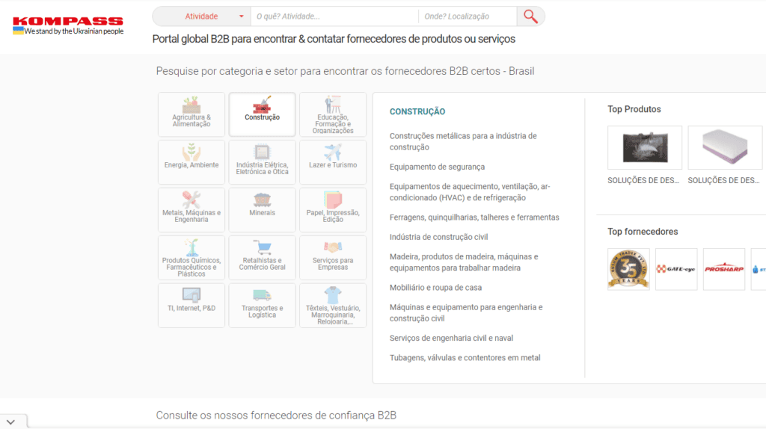Open Ferragens, quinquilharias, talheres e ferramentas link
766x429 pixels.
474,217
